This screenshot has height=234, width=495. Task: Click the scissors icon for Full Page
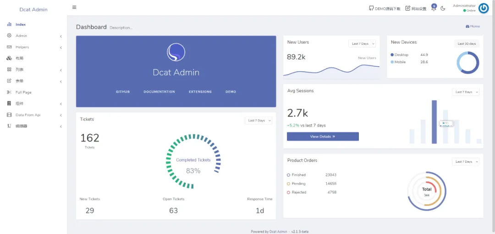9,92
